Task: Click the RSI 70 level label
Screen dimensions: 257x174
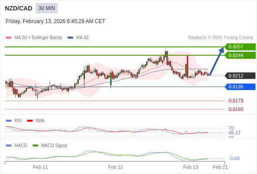Action: pyautogui.click(x=231, y=128)
